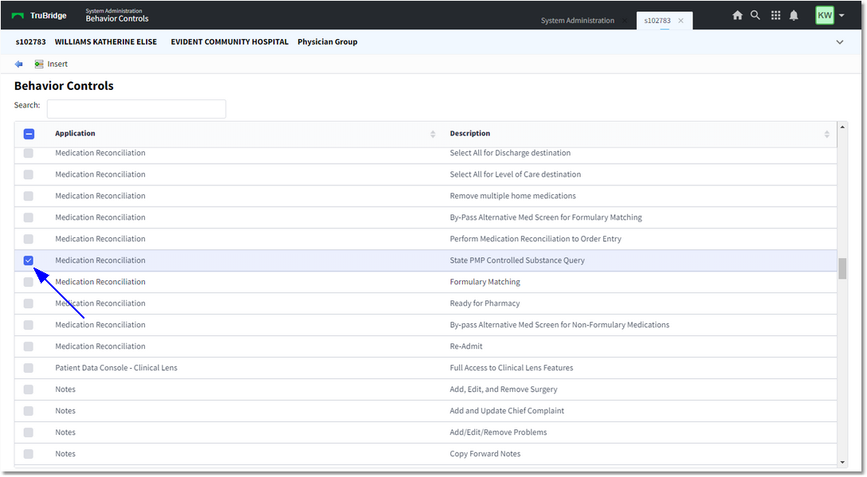
Task: Check the Add/Edit/Remove Problems checkbox
Action: 28,432
